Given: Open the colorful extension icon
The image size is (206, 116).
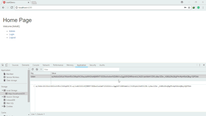Looking at the screenshot, I should tap(194, 8).
